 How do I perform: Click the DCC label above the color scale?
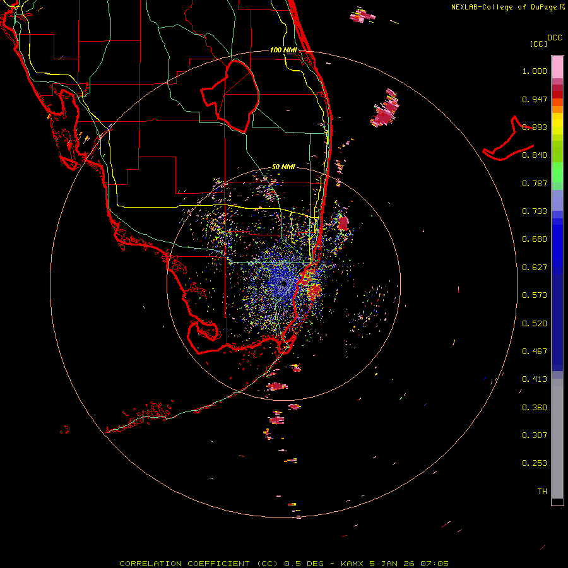pos(555,38)
